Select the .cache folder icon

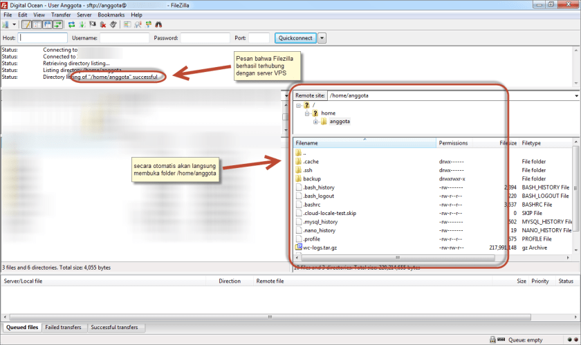(299, 161)
